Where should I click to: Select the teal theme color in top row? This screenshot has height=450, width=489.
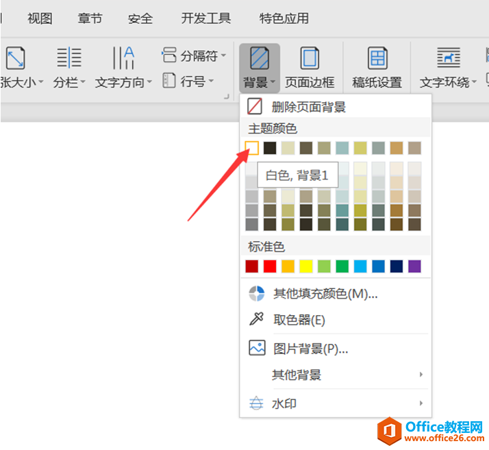(342, 148)
